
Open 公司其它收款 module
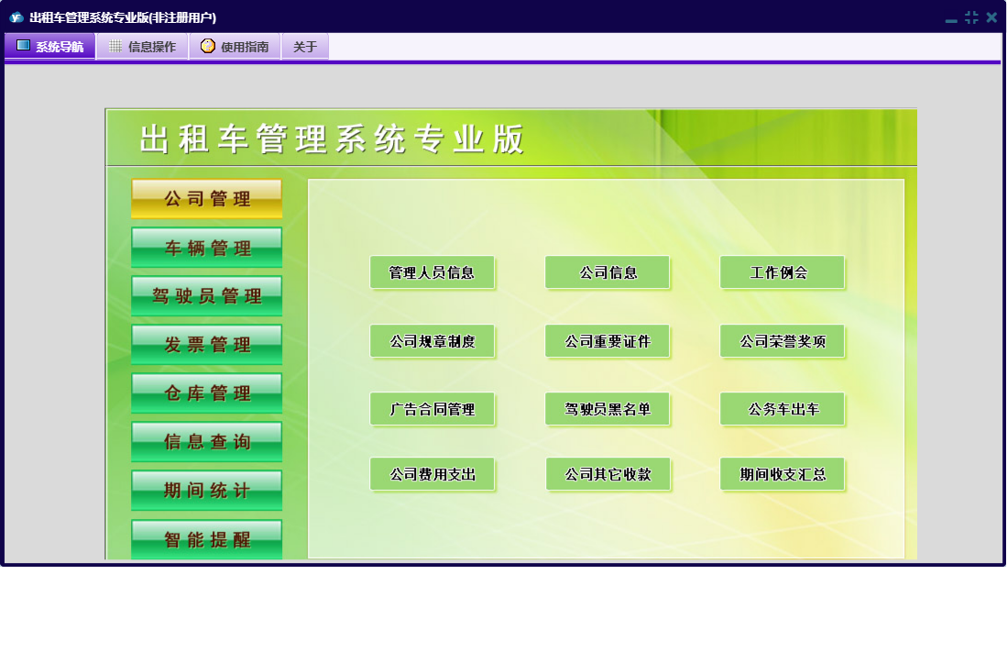(x=607, y=474)
